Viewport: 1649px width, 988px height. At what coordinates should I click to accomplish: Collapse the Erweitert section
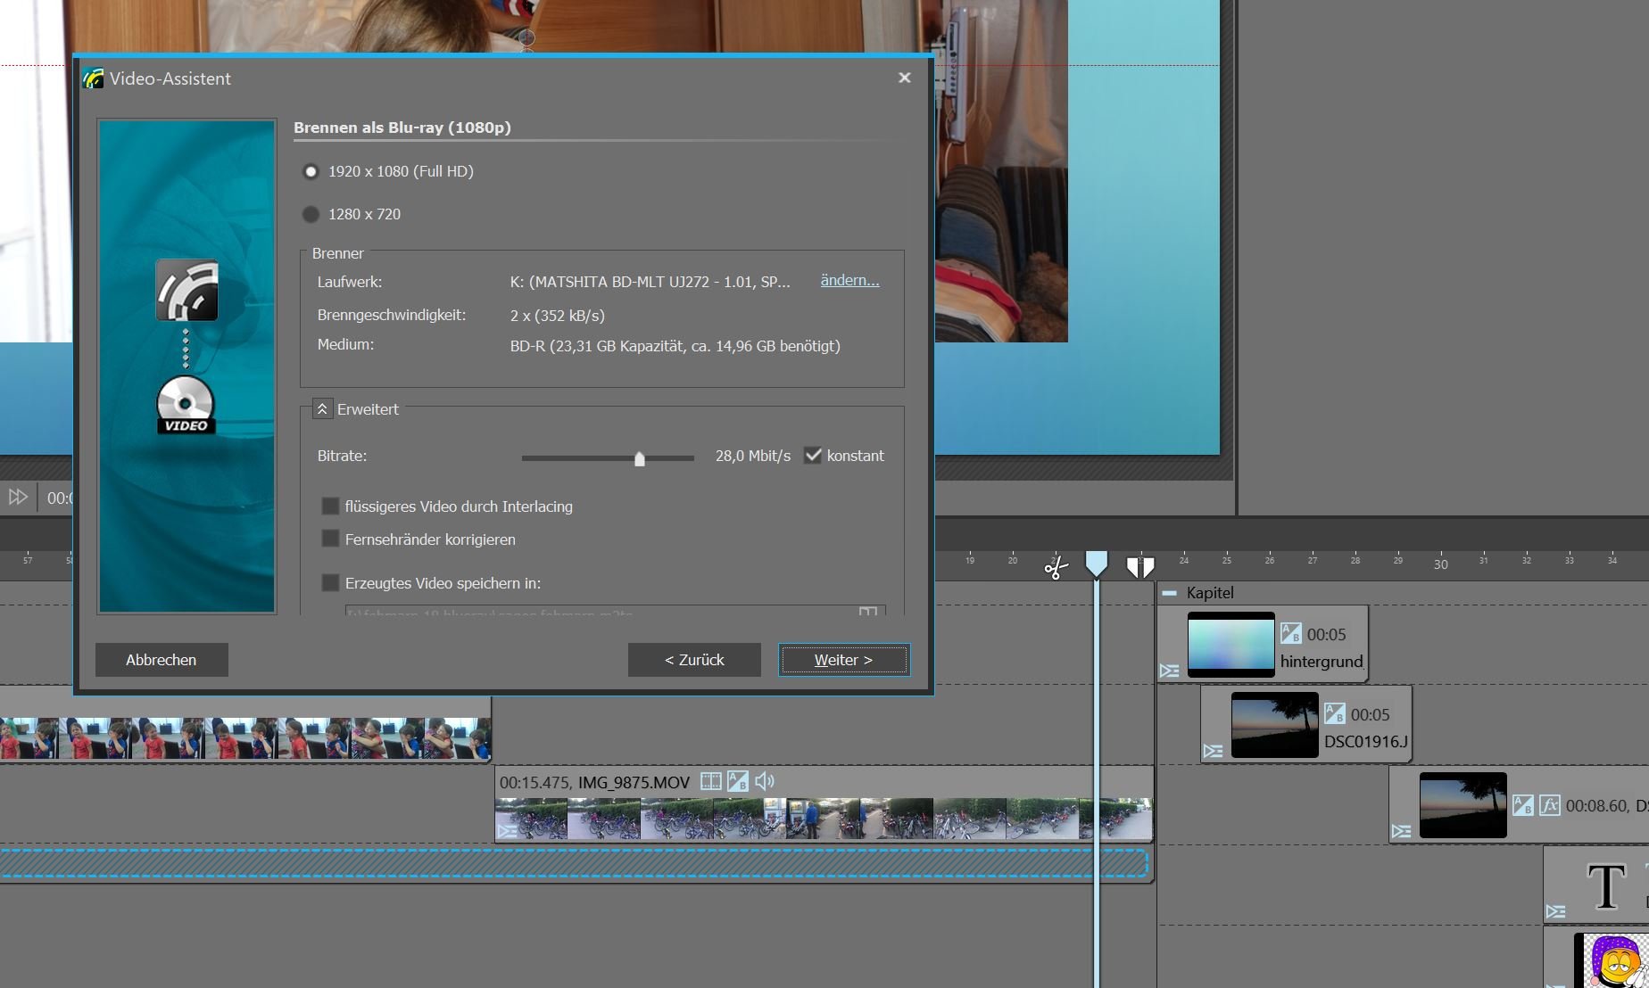pos(322,409)
